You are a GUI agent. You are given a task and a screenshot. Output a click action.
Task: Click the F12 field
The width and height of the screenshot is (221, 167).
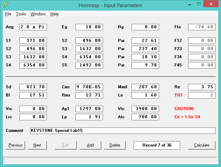[202, 41]
